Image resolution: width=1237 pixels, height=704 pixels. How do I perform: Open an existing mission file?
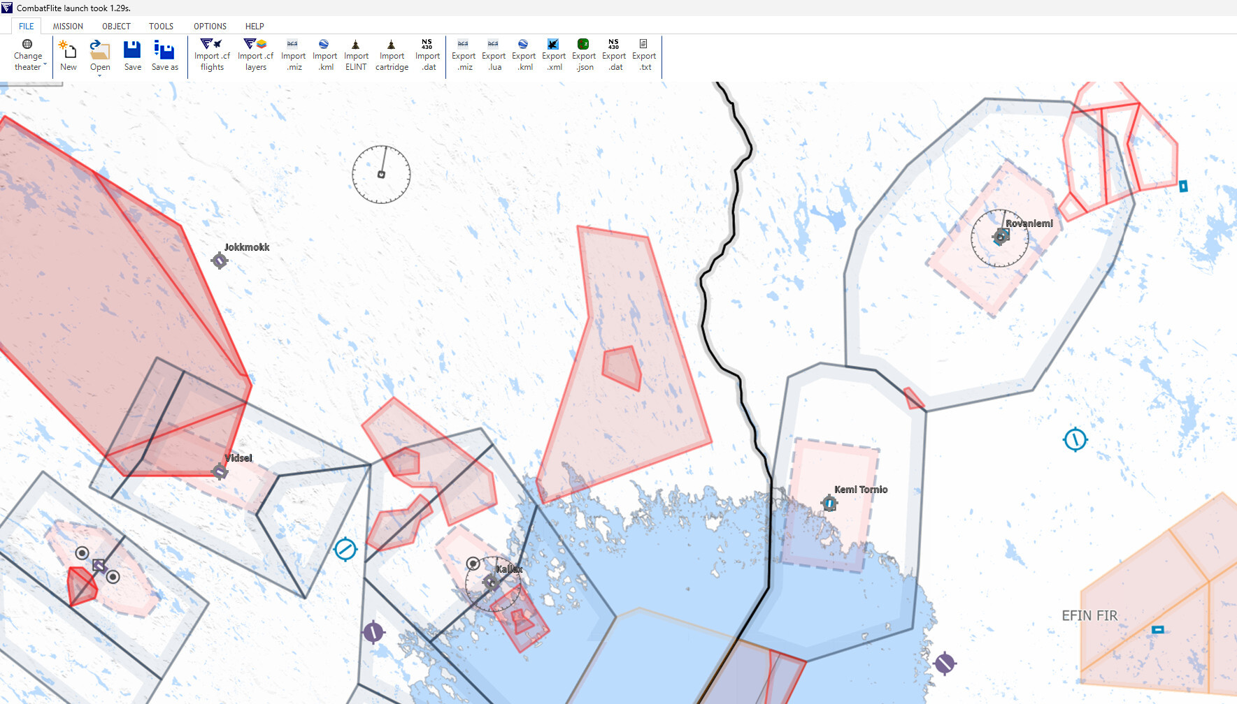[x=100, y=55]
